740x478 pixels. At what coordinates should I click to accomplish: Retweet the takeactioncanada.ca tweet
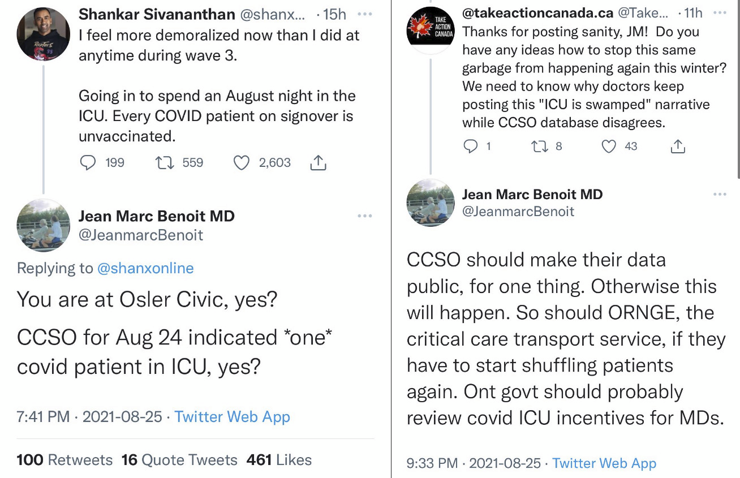pyautogui.click(x=539, y=147)
